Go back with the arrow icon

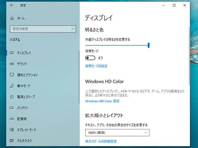click(x=12, y=5)
